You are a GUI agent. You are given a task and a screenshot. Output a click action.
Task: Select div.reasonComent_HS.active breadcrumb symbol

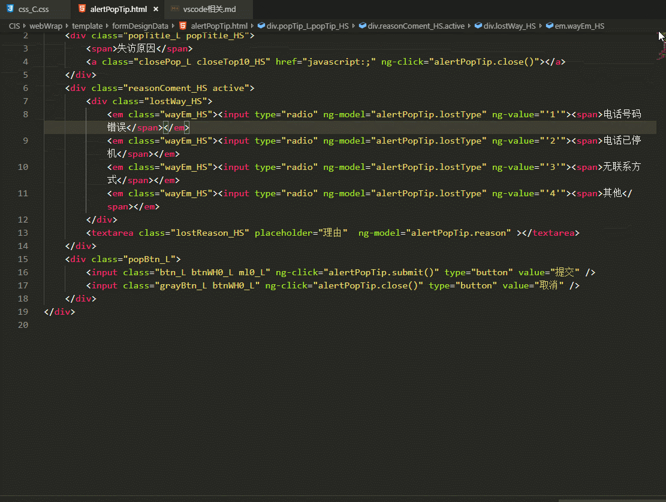(416, 26)
